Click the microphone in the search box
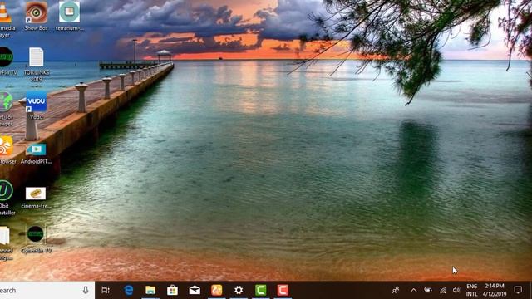 86,290
